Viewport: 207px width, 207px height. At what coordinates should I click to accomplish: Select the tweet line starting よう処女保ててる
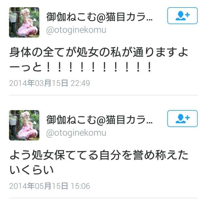coord(99,155)
